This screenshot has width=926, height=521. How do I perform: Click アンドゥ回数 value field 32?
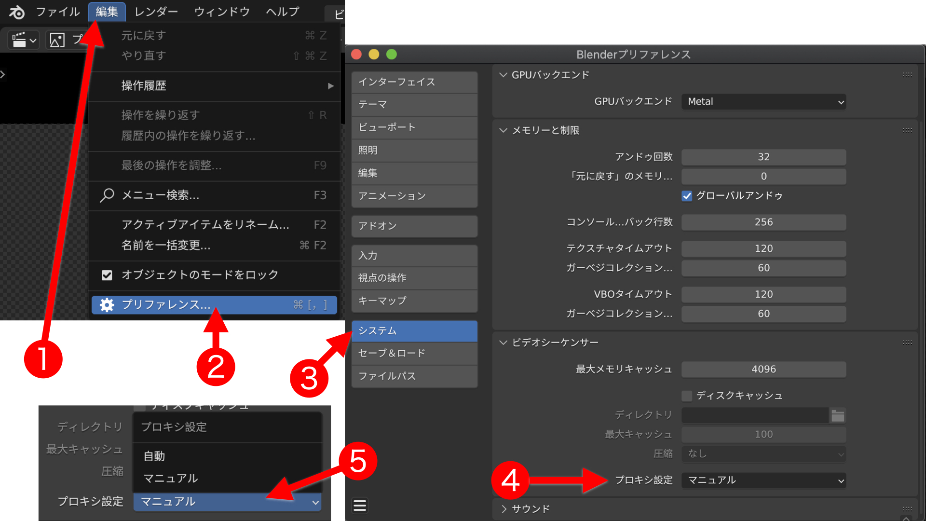(x=763, y=157)
